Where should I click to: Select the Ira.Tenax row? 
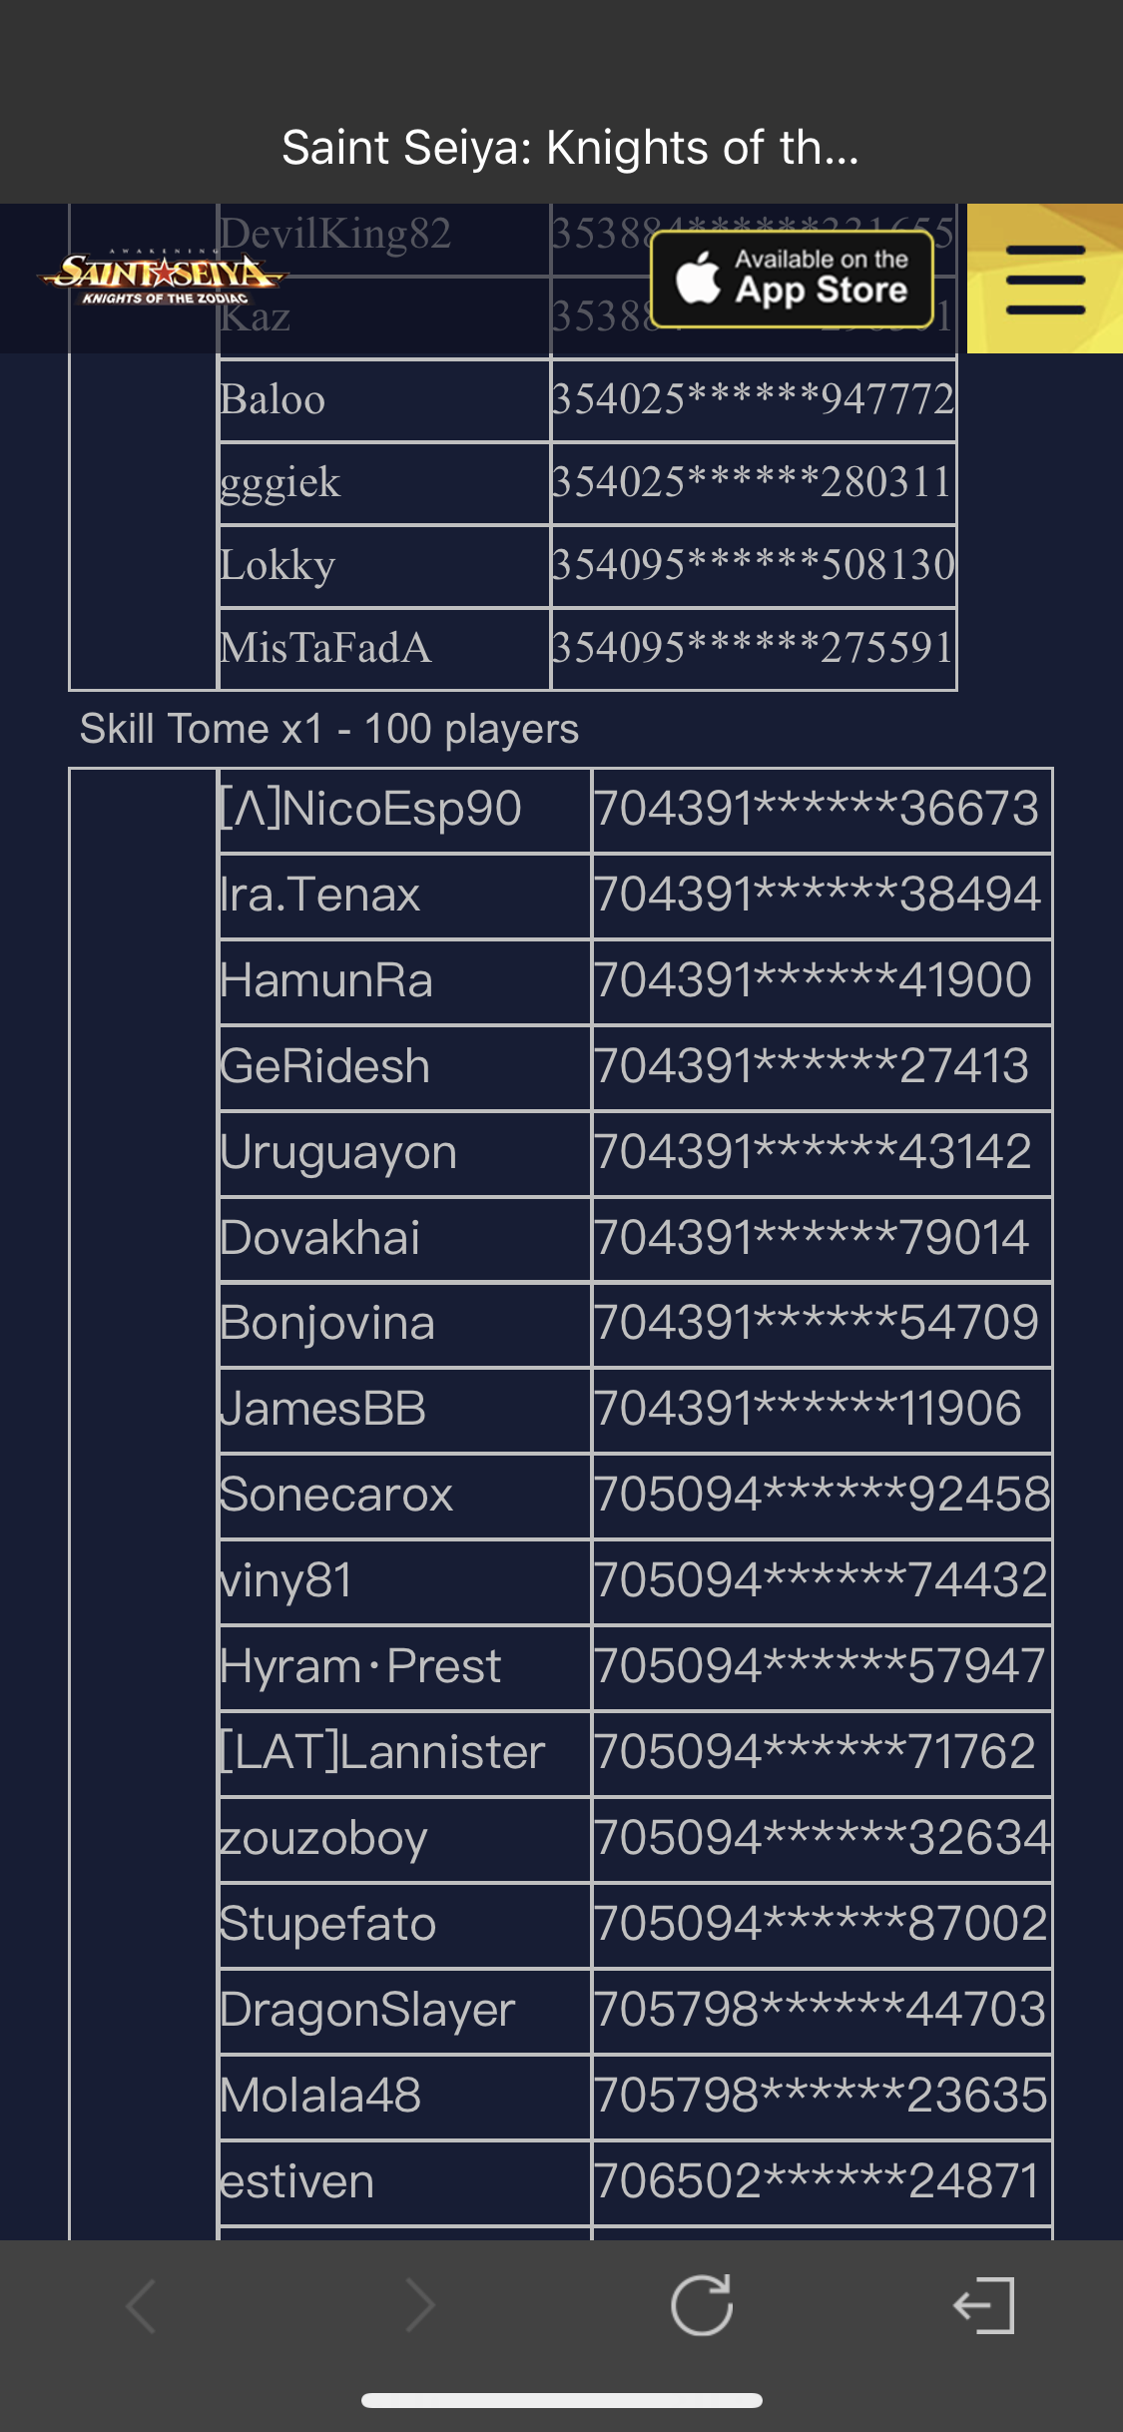point(635,896)
